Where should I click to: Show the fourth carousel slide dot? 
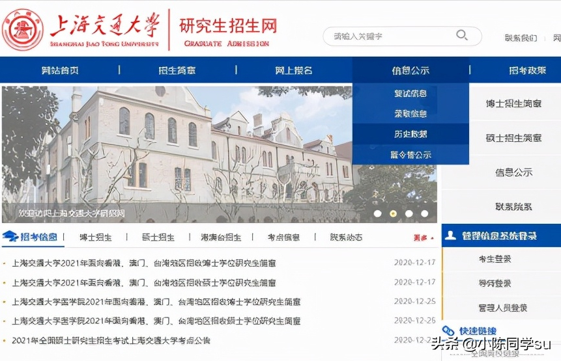click(425, 213)
